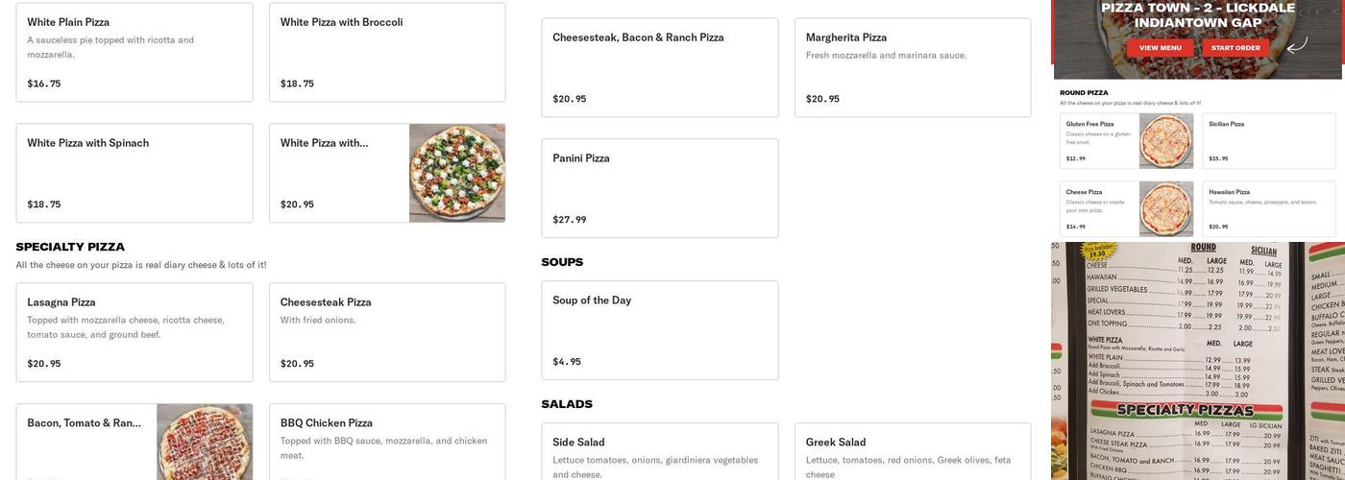This screenshot has width=1345, height=480.
Task: Select the Soup of the Day item
Action: (660, 330)
